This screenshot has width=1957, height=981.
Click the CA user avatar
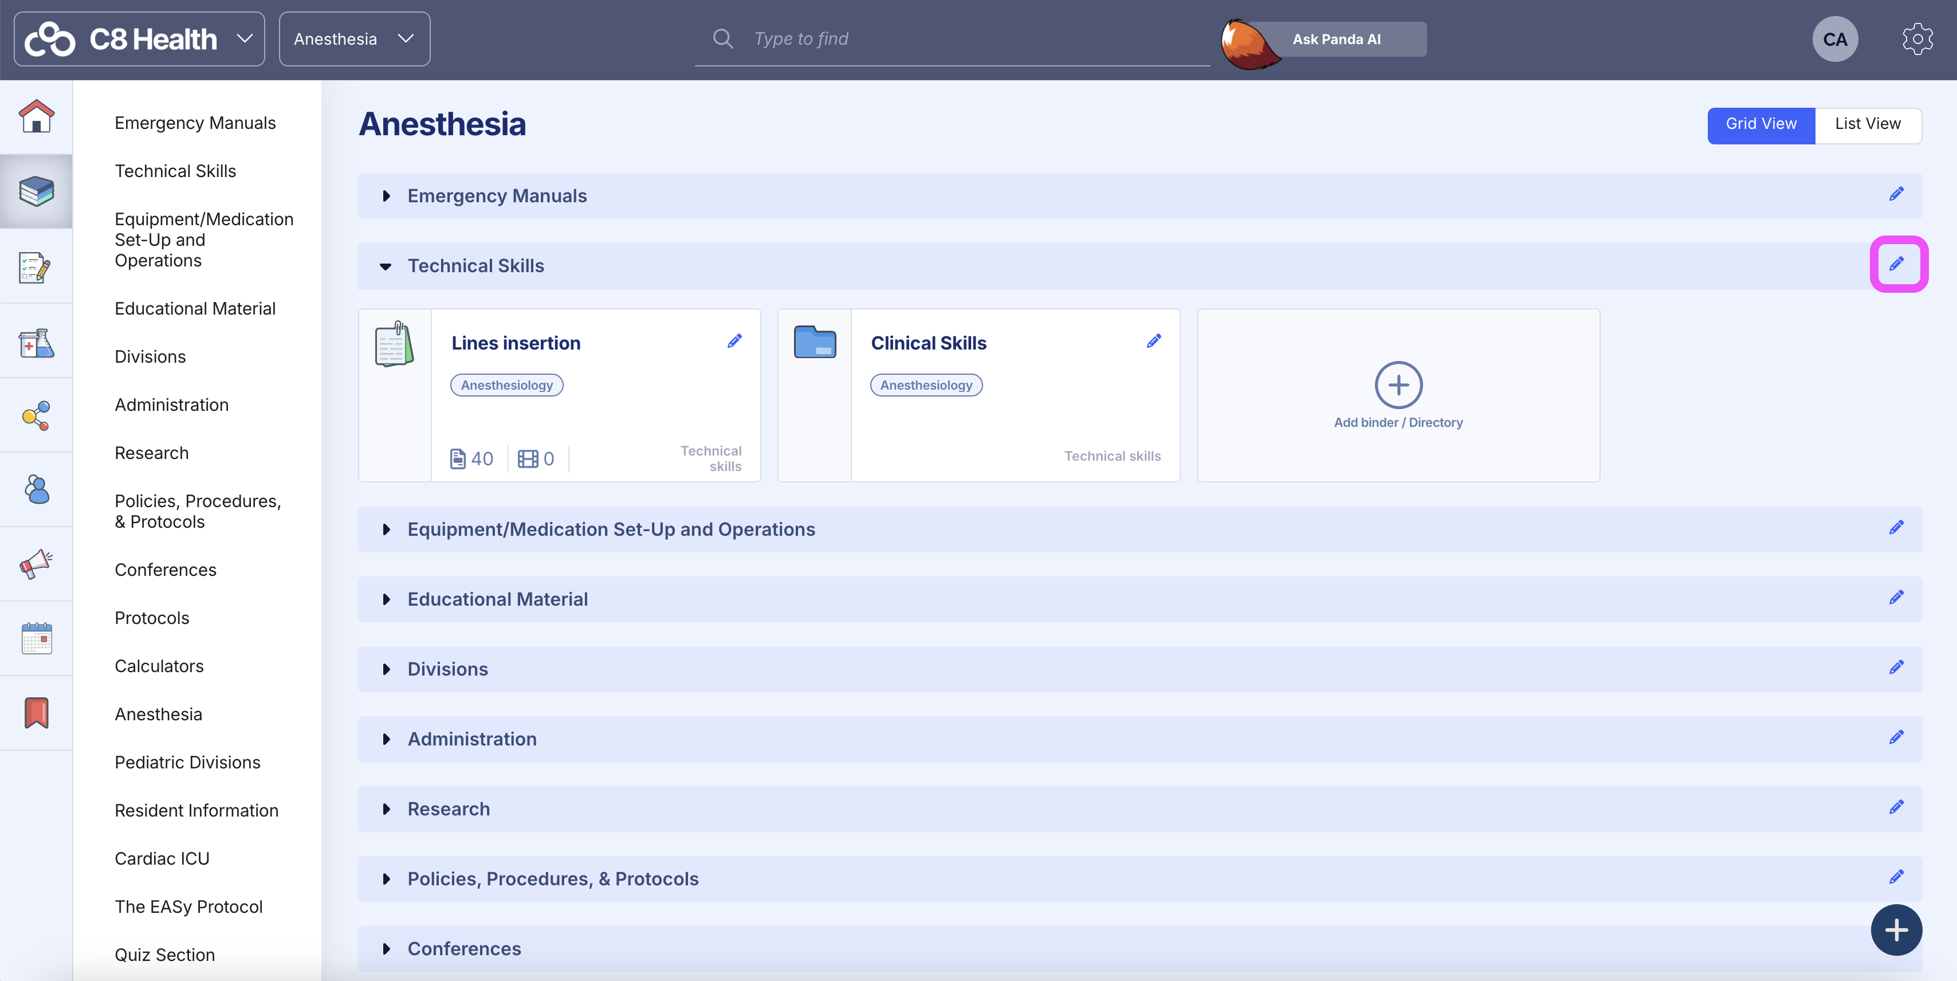click(1834, 39)
